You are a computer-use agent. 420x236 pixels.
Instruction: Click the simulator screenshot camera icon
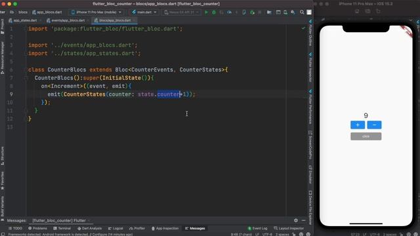(367, 11)
